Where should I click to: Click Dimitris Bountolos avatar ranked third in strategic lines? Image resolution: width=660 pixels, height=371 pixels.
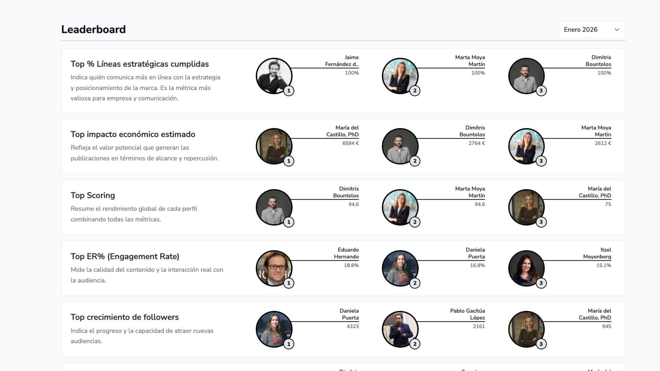(x=526, y=76)
